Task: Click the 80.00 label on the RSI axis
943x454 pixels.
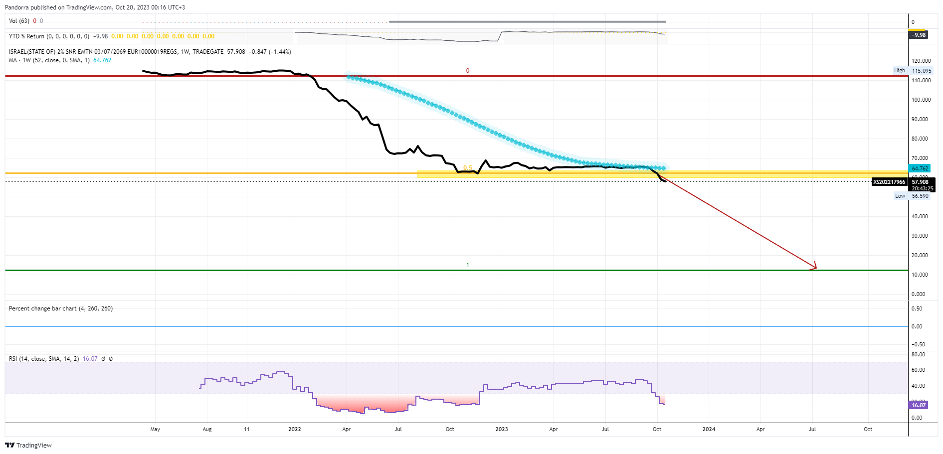Action: 918,354
